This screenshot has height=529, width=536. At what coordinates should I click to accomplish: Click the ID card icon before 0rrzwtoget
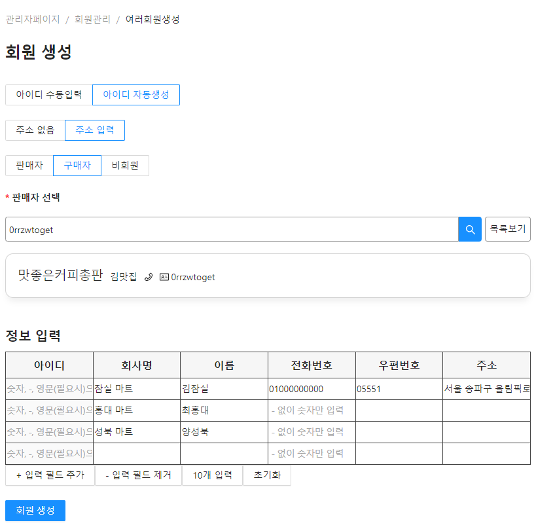point(164,277)
